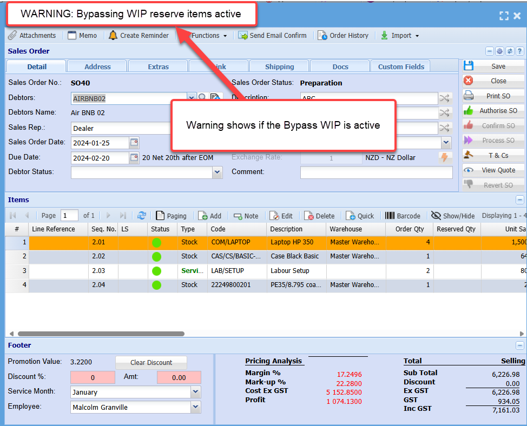The image size is (527, 426).
Task: Click the Attachments paperclip icon
Action: [x=12, y=36]
